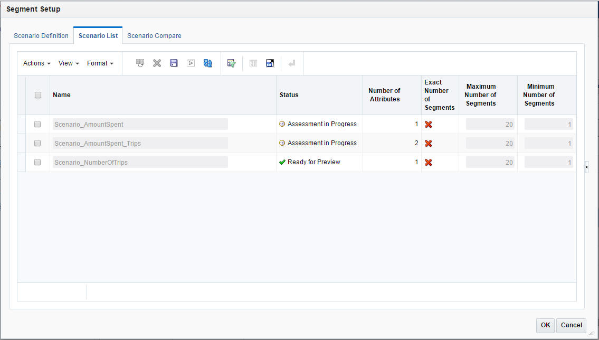Click the Scenario_AmountSpent_Trips name field

tap(140, 143)
